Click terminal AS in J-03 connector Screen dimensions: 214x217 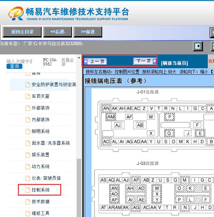click(x=104, y=180)
